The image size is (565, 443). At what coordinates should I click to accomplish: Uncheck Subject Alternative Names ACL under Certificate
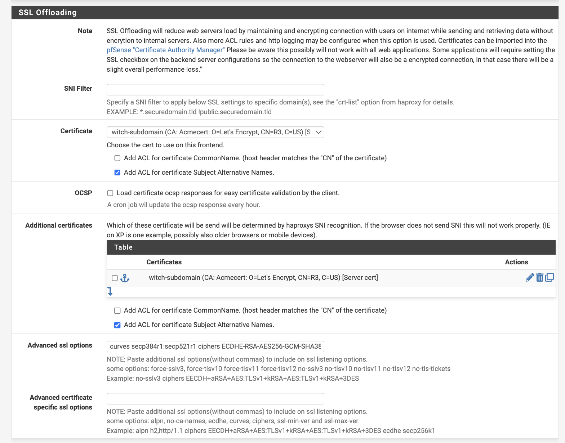coord(117,173)
